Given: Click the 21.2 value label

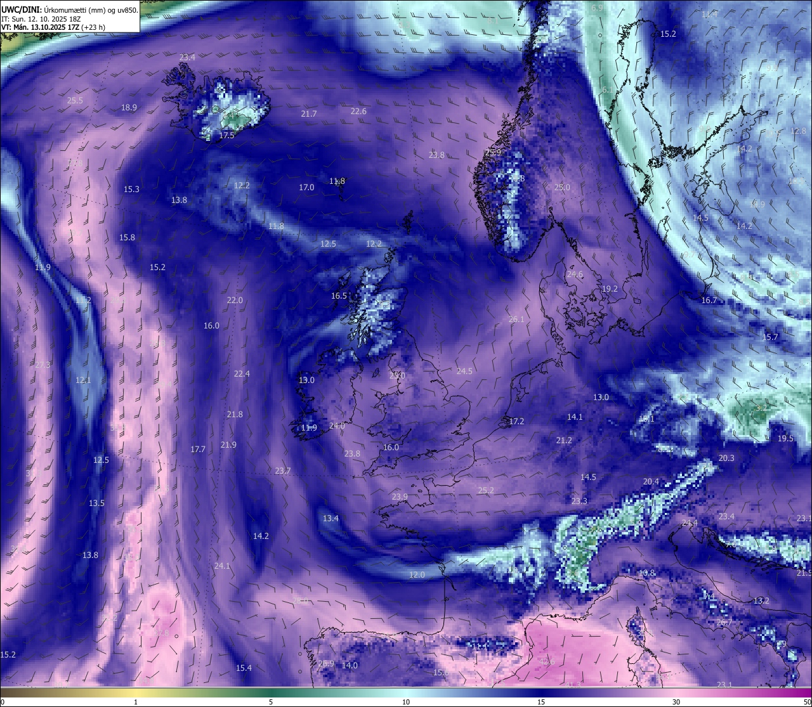Looking at the screenshot, I should click(x=564, y=441).
